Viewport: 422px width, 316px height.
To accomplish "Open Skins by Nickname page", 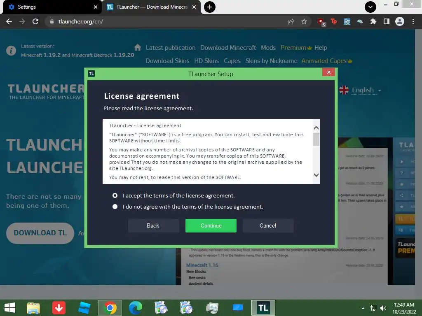I will (x=271, y=61).
